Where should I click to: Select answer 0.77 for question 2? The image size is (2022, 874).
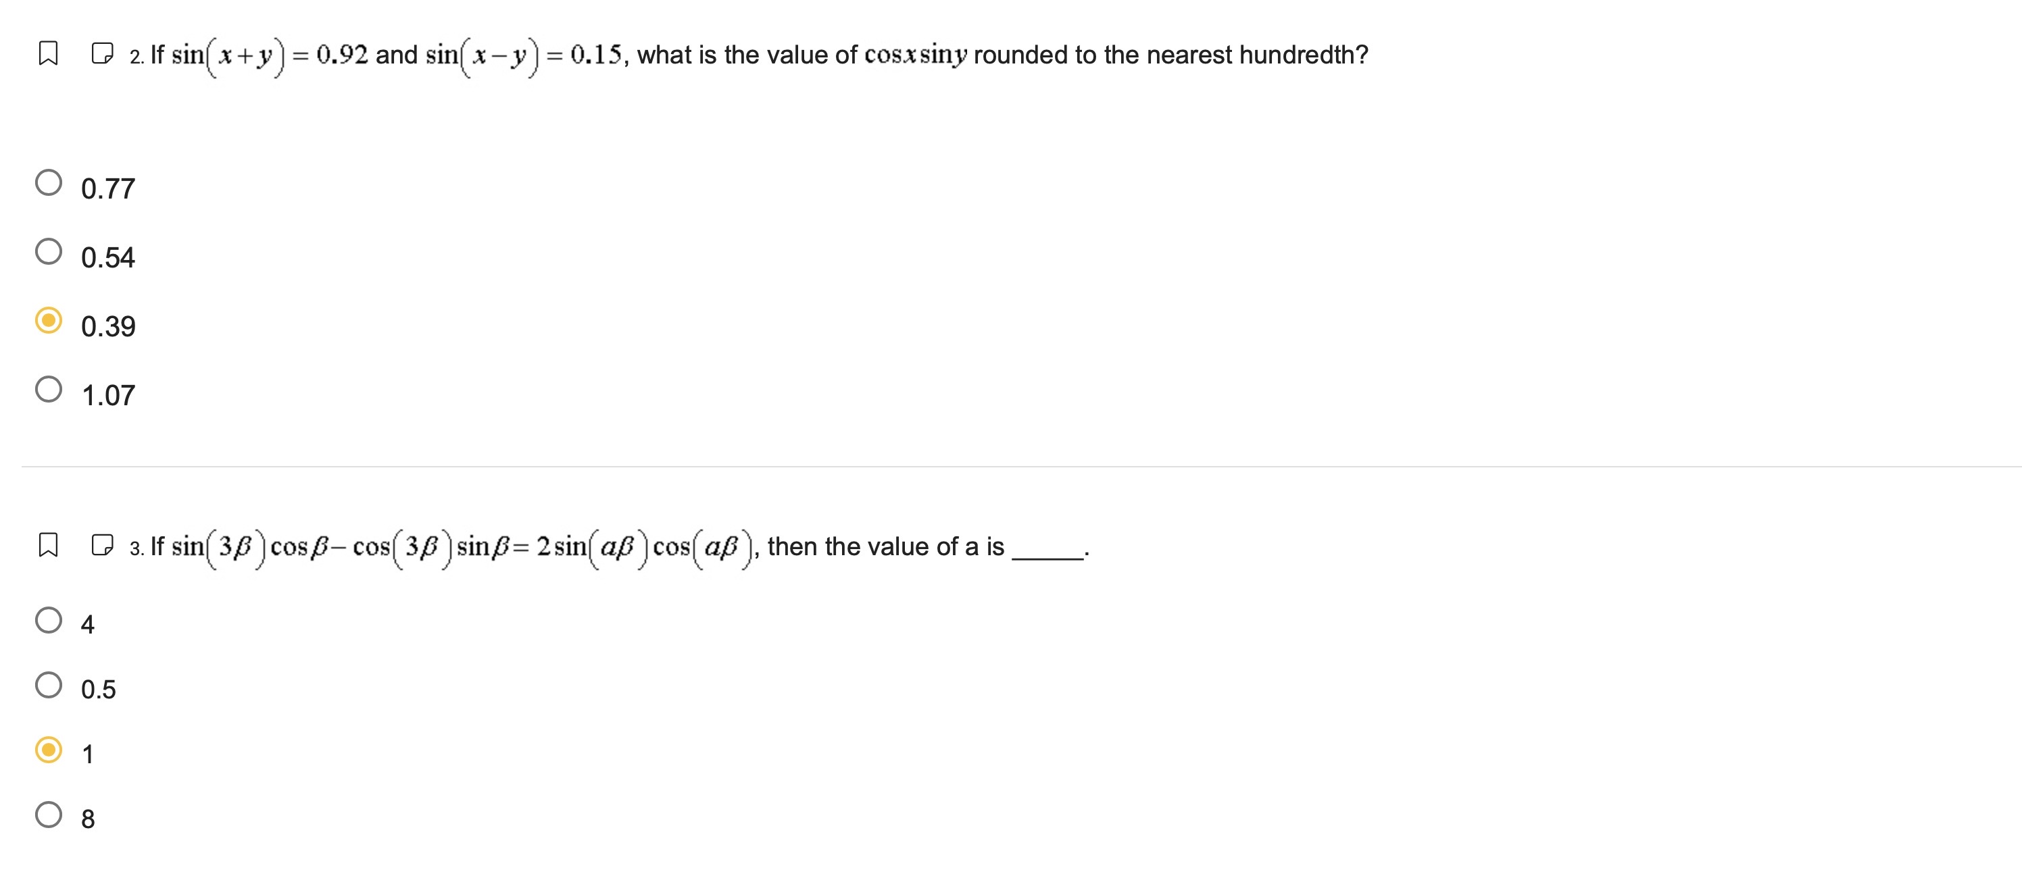49,184
